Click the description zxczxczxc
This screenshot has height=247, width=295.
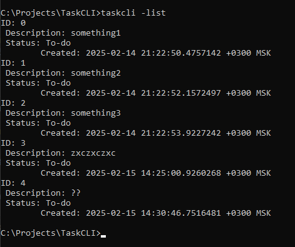click(93, 153)
